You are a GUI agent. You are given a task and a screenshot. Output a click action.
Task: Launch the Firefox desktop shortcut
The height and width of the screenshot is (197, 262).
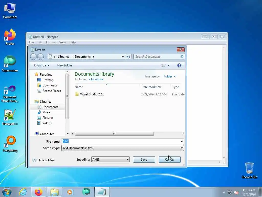[10, 37]
